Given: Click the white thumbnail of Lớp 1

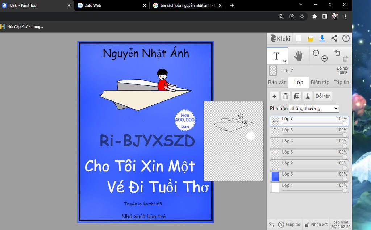Looking at the screenshot, I should coord(275,188).
